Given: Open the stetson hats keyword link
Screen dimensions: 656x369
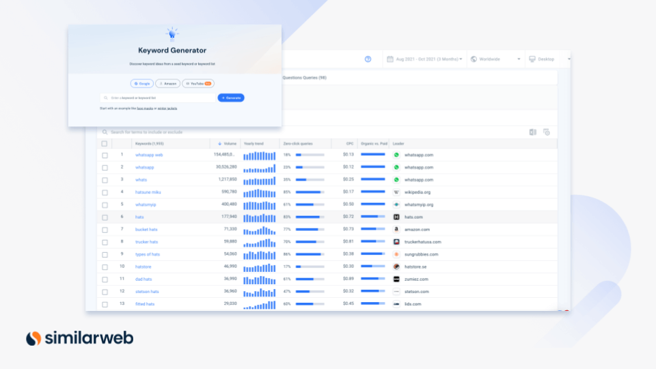Looking at the screenshot, I should pyautogui.click(x=147, y=292).
